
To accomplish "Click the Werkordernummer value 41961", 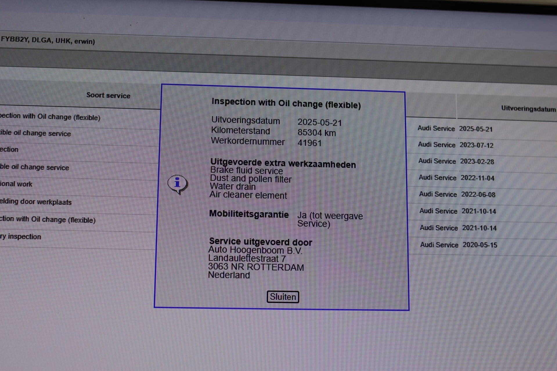I will (x=309, y=143).
